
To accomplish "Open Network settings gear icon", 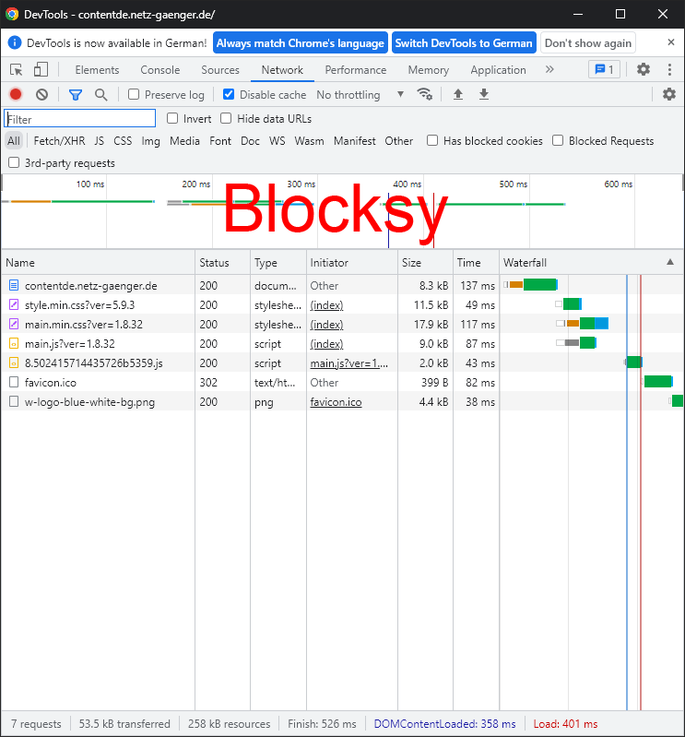I will 669,94.
